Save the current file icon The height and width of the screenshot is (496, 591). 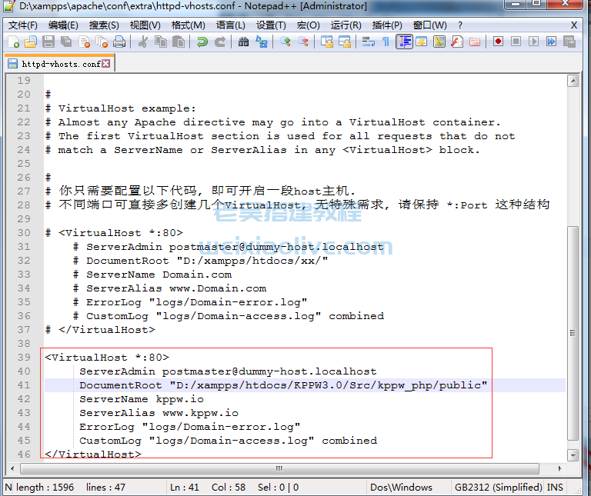pyautogui.click(x=48, y=42)
